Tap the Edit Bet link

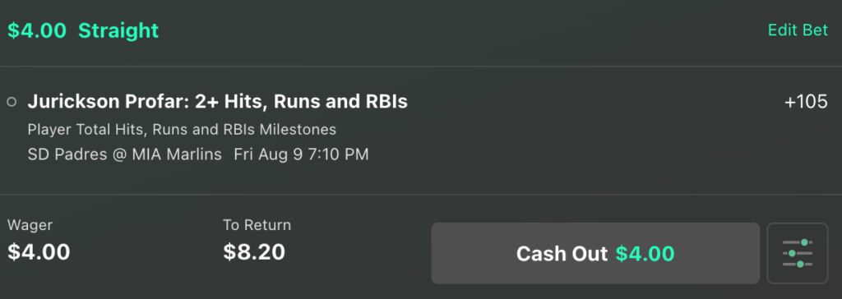click(x=798, y=30)
